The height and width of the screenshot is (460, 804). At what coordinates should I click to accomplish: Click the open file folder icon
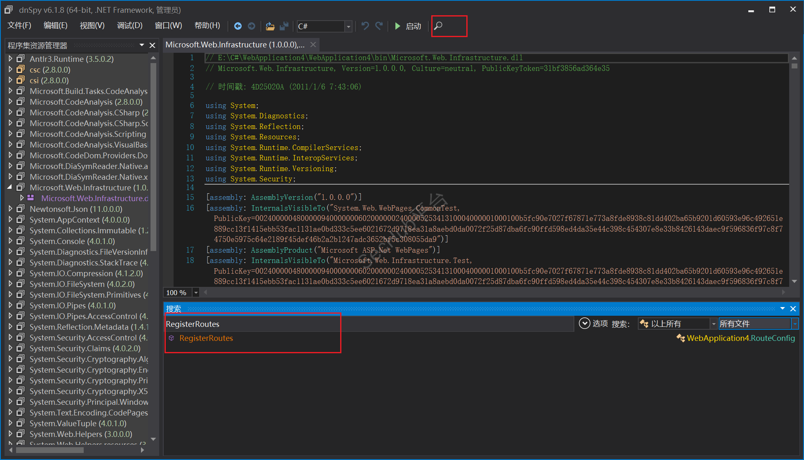click(270, 26)
